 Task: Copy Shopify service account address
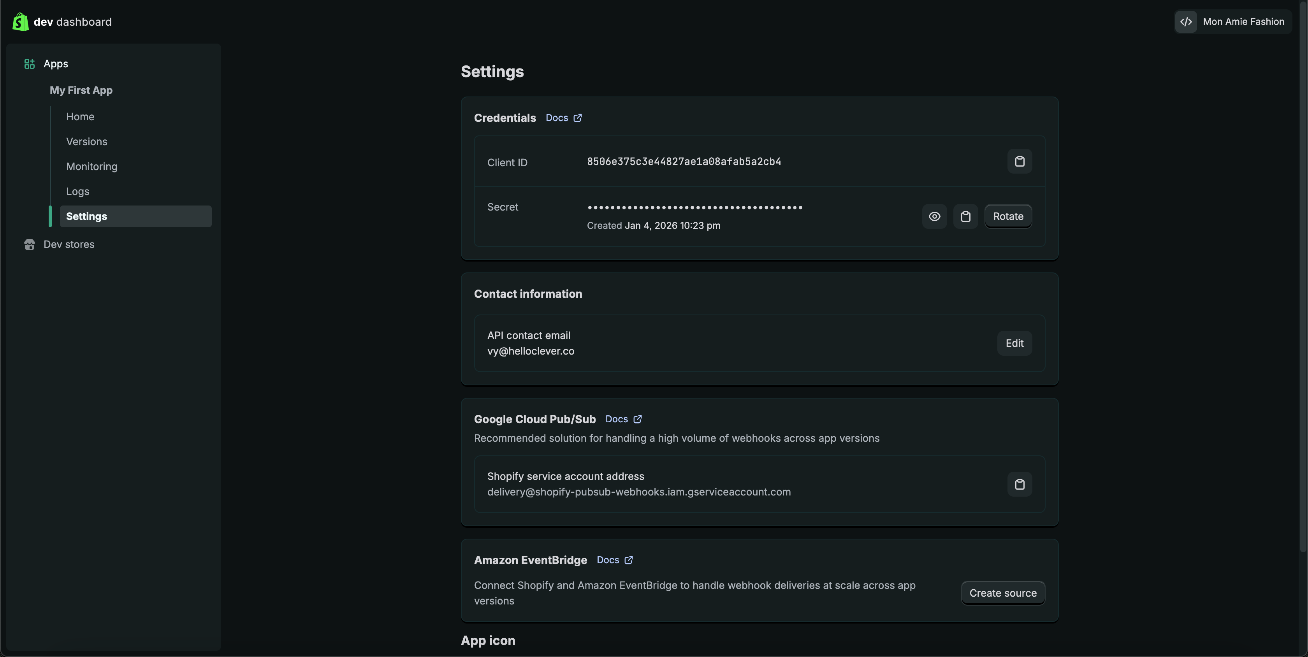click(1019, 484)
